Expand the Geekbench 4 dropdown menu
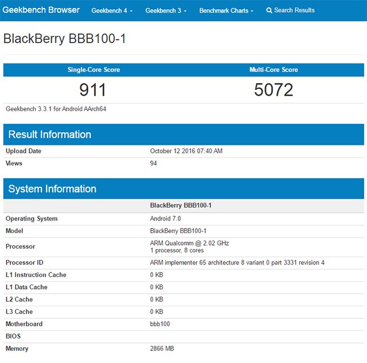Image resolution: width=367 pixels, height=363 pixels. 112,10
